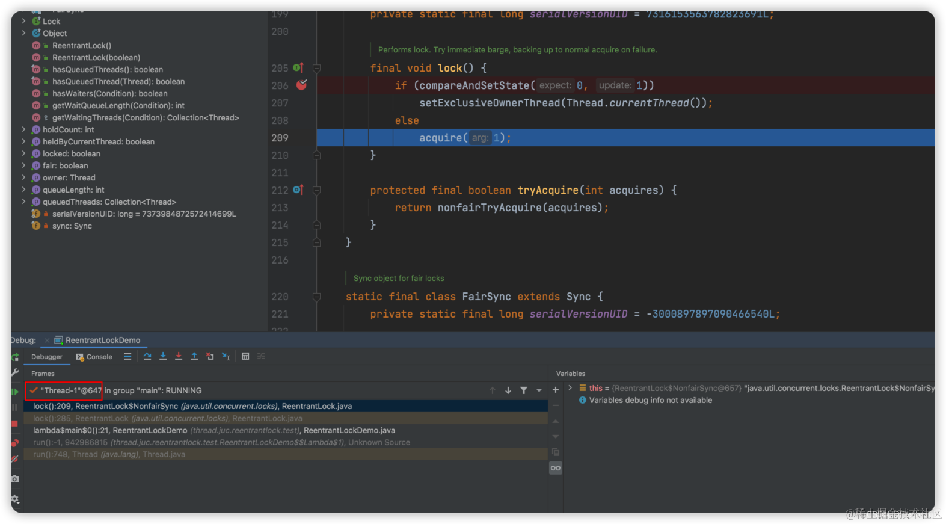Screen dimensions: 946x524
Task: Click the layout lines icon next to Console
Action: 127,356
